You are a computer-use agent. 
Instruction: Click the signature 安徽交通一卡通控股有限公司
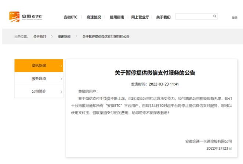click(x=208, y=141)
